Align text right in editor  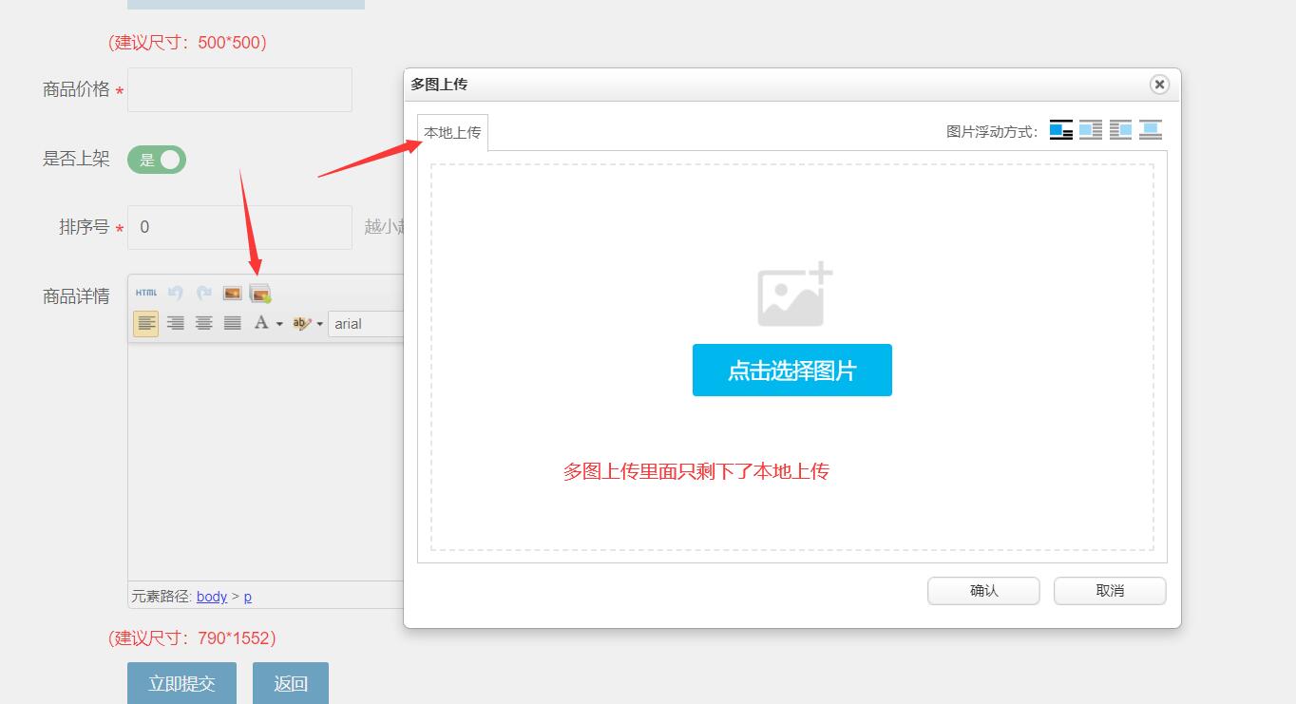pyautogui.click(x=175, y=324)
